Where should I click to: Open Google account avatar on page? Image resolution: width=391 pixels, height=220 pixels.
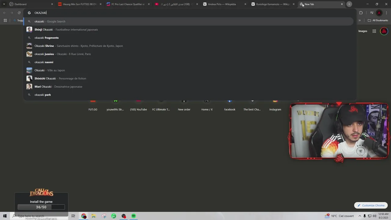tap(384, 31)
